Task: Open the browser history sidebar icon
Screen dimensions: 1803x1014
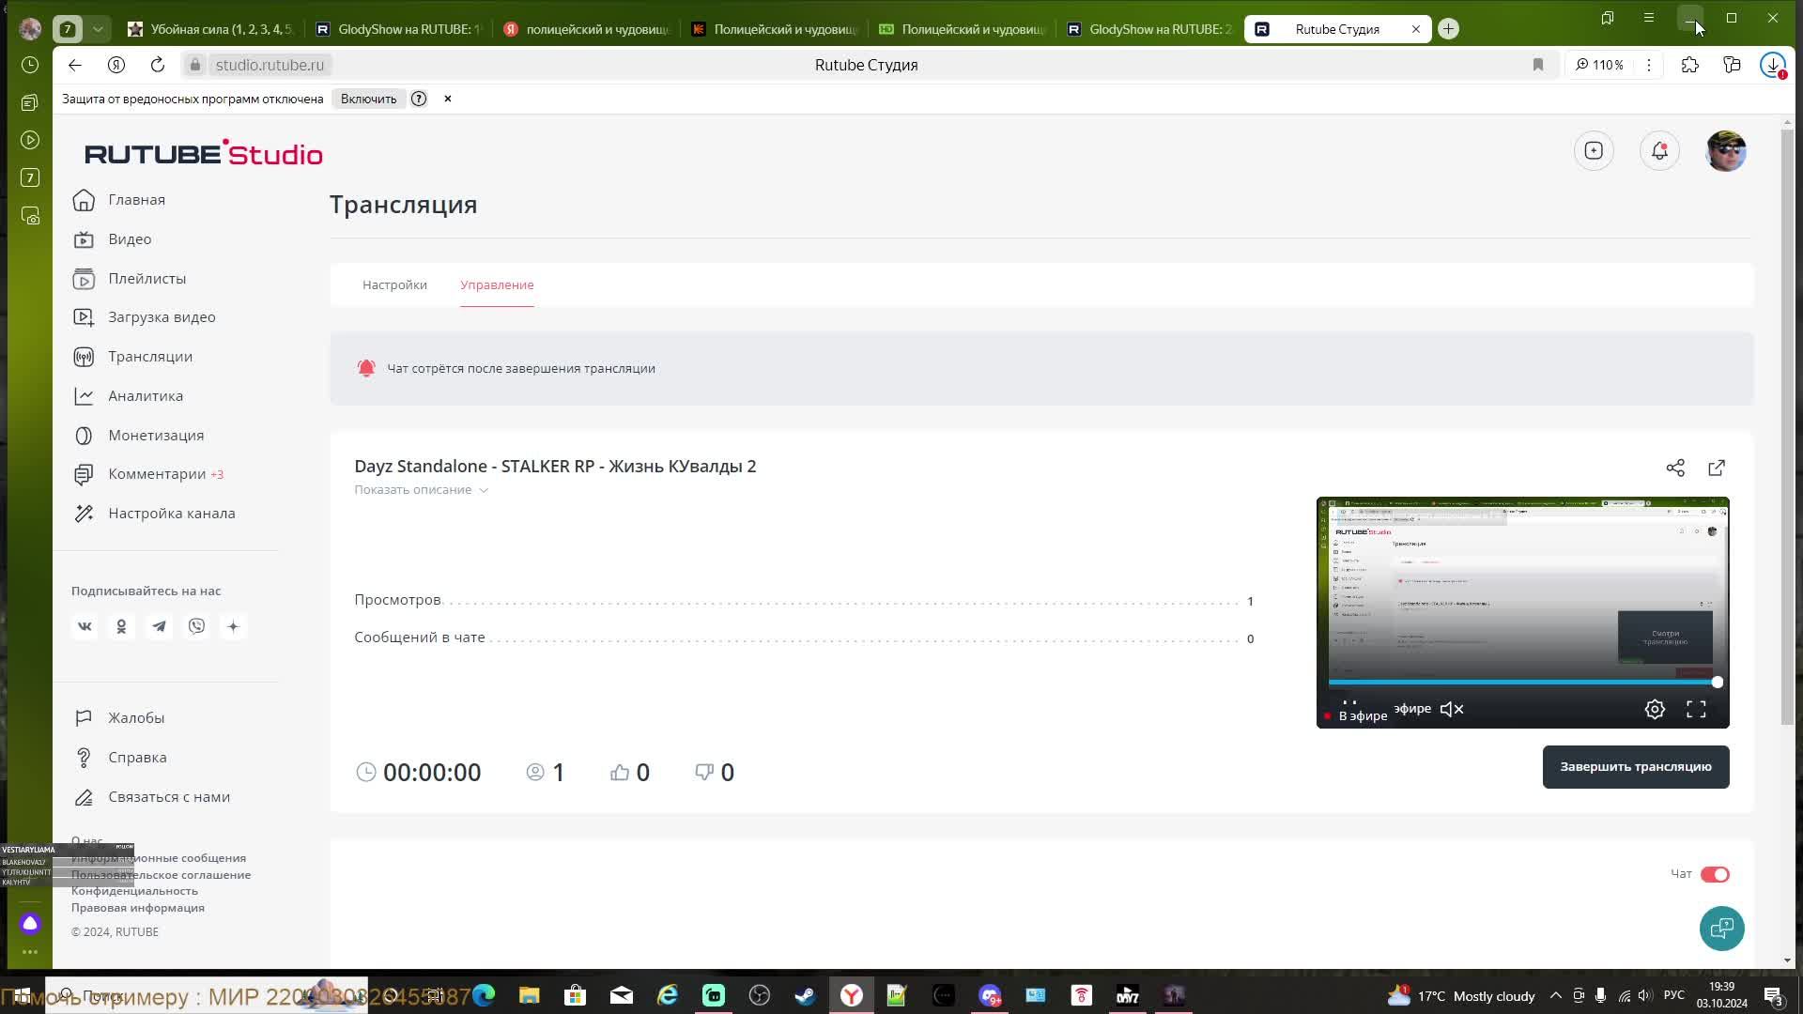Action: point(30,65)
